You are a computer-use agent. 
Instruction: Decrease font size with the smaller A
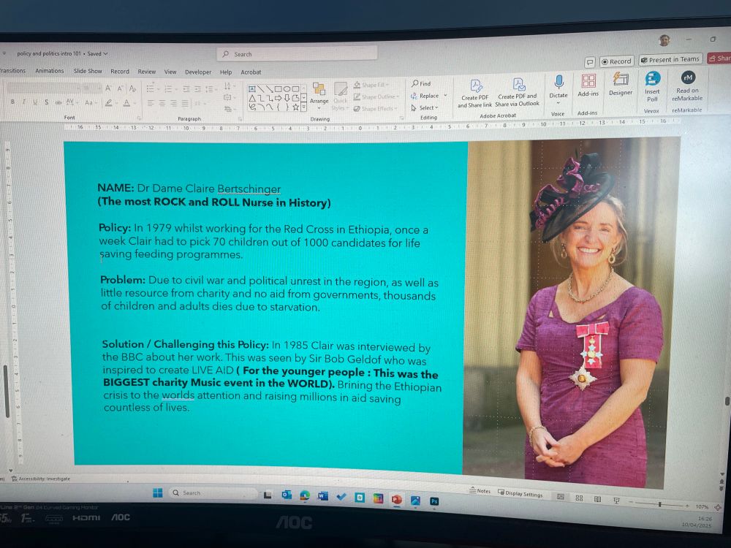click(x=120, y=88)
